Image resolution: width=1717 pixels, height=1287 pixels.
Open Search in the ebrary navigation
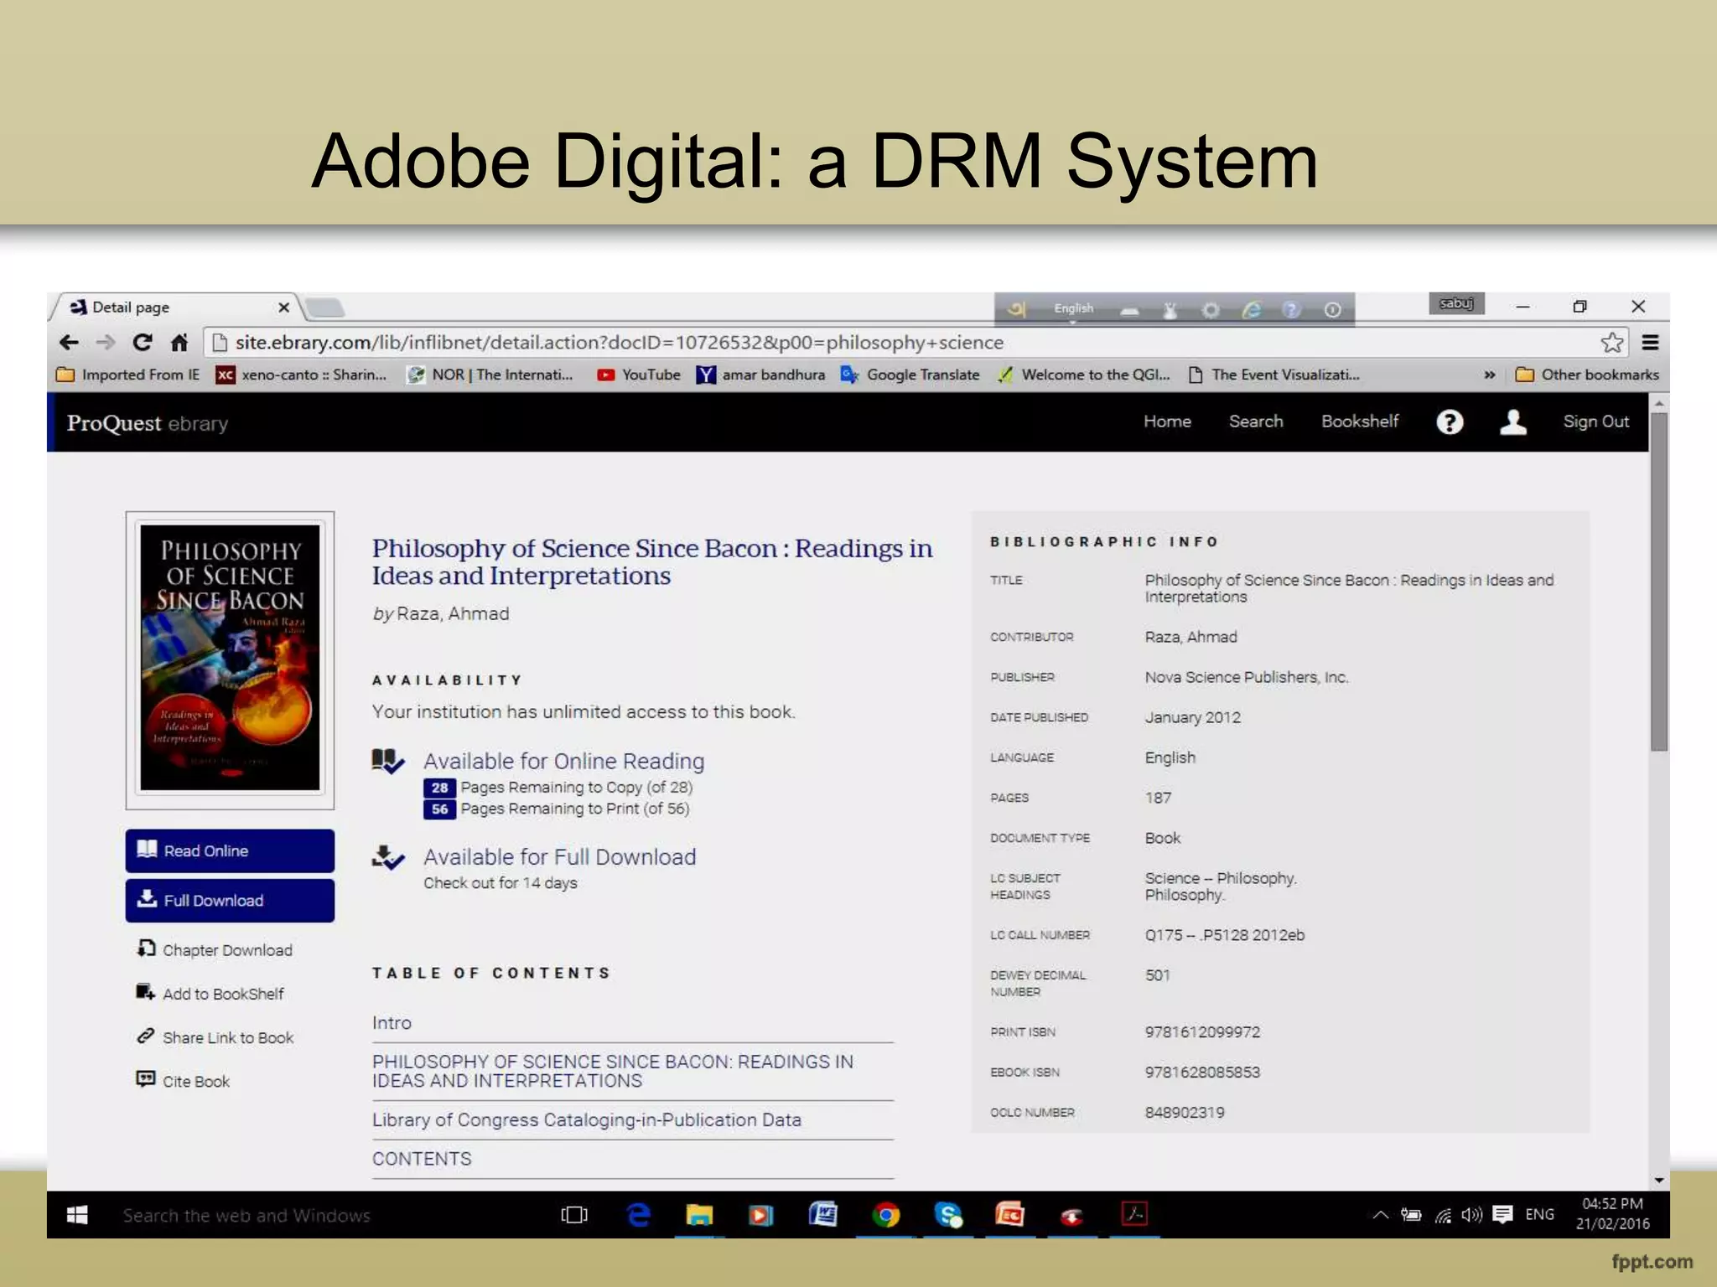pos(1256,421)
